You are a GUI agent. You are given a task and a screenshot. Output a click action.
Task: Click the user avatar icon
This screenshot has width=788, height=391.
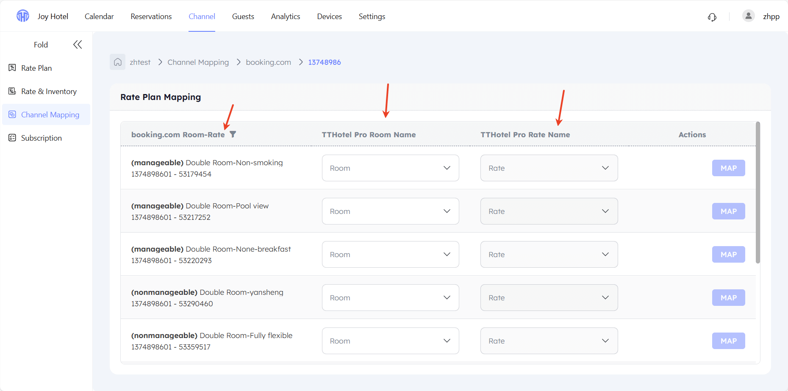pyautogui.click(x=749, y=16)
